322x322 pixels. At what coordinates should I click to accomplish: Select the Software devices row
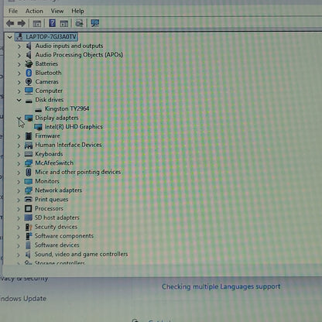tap(57, 245)
